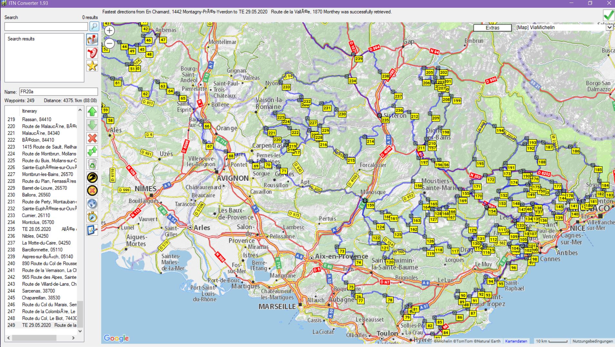Click the mailbox address icon
The image size is (615, 347).
click(x=92, y=39)
